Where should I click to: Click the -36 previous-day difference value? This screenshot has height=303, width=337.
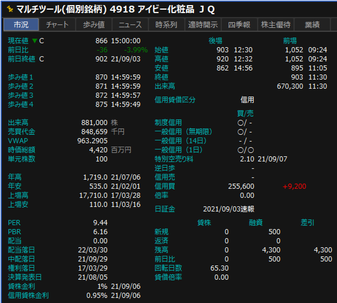(102, 50)
